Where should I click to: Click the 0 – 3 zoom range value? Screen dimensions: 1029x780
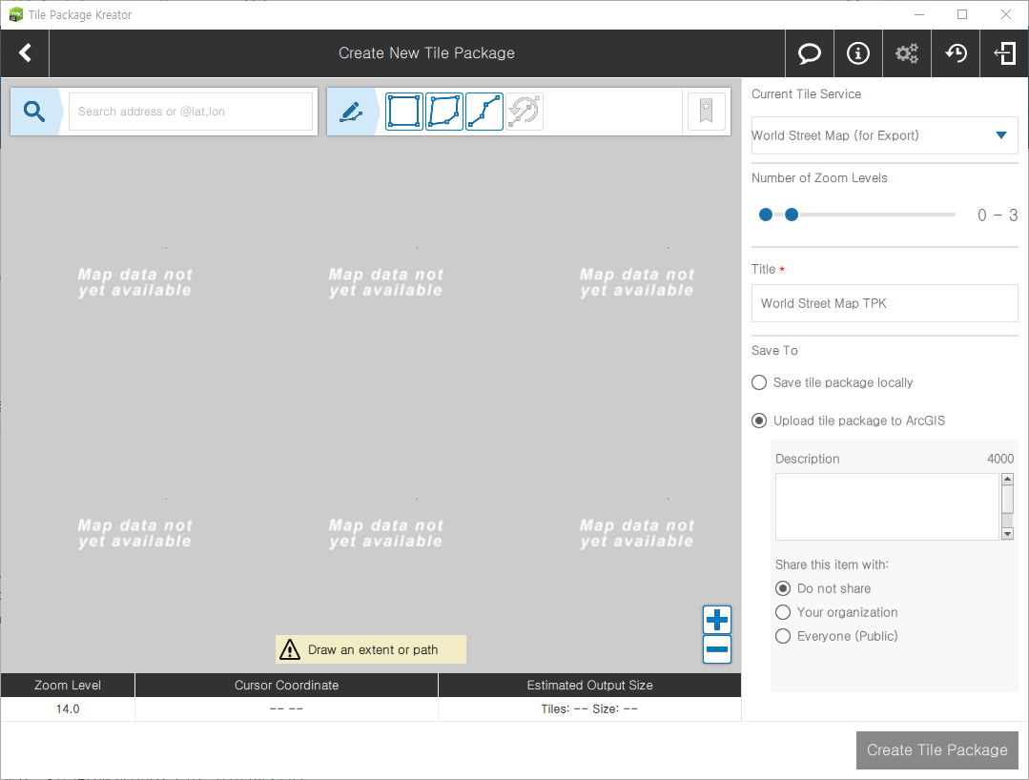998,216
